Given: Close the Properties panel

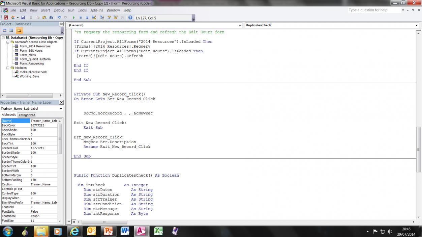Looking at the screenshot, I should (x=61, y=102).
